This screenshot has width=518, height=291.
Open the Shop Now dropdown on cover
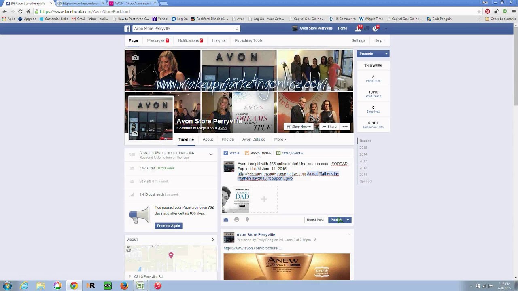coord(299,127)
